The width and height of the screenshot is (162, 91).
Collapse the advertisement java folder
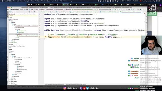point(11,24)
